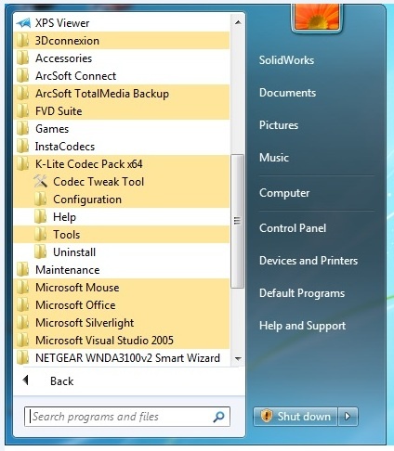This screenshot has width=394, height=451.
Task: Open Help and Support
Action: point(302,326)
